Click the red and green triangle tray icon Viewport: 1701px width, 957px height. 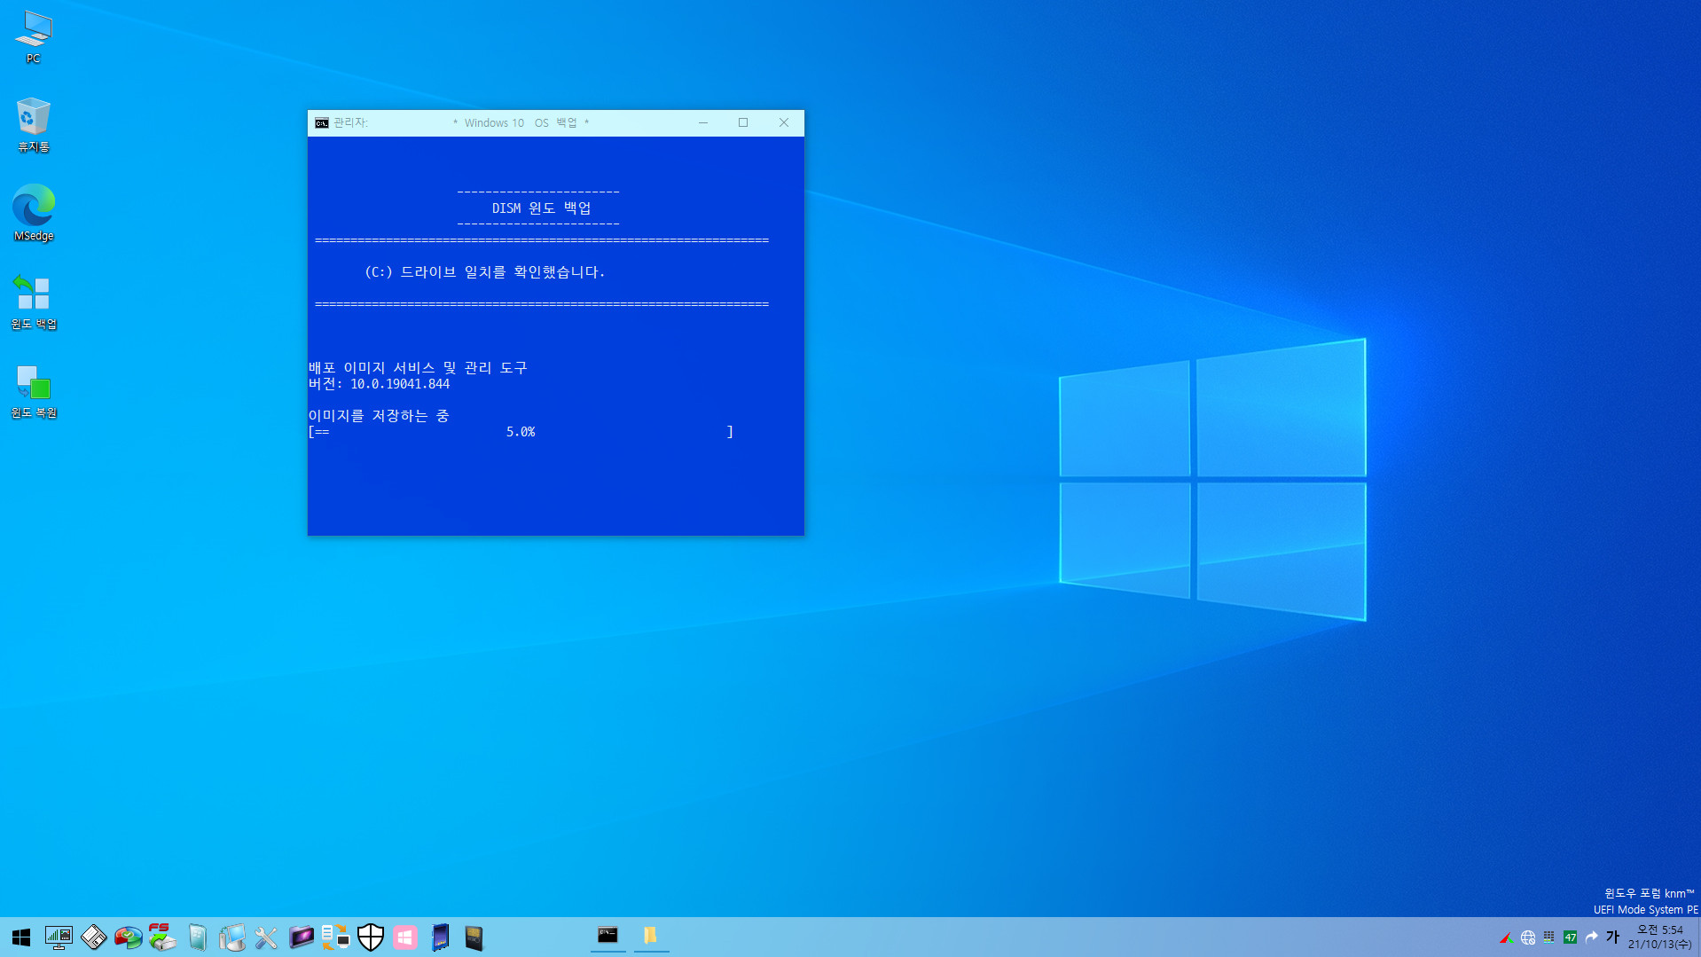(x=1505, y=937)
